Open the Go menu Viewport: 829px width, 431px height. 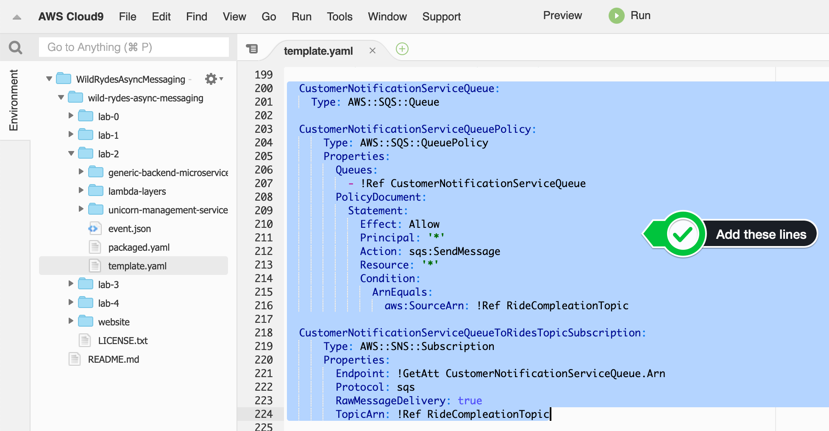pyautogui.click(x=269, y=17)
